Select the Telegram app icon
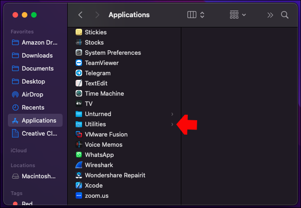Image resolution: width=301 pixels, height=208 pixels. point(79,73)
